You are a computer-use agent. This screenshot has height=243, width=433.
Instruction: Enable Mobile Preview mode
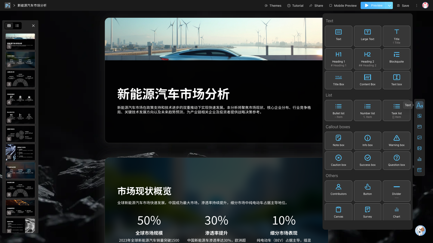pos(343,5)
